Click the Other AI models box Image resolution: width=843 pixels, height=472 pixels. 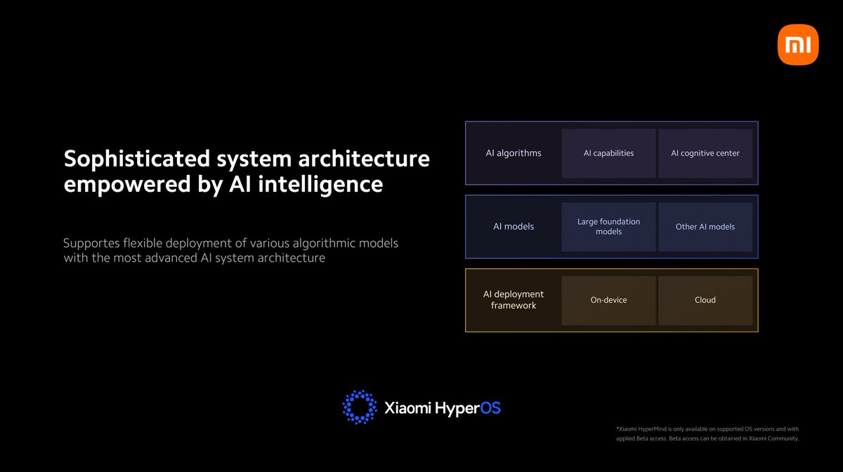pyautogui.click(x=705, y=227)
